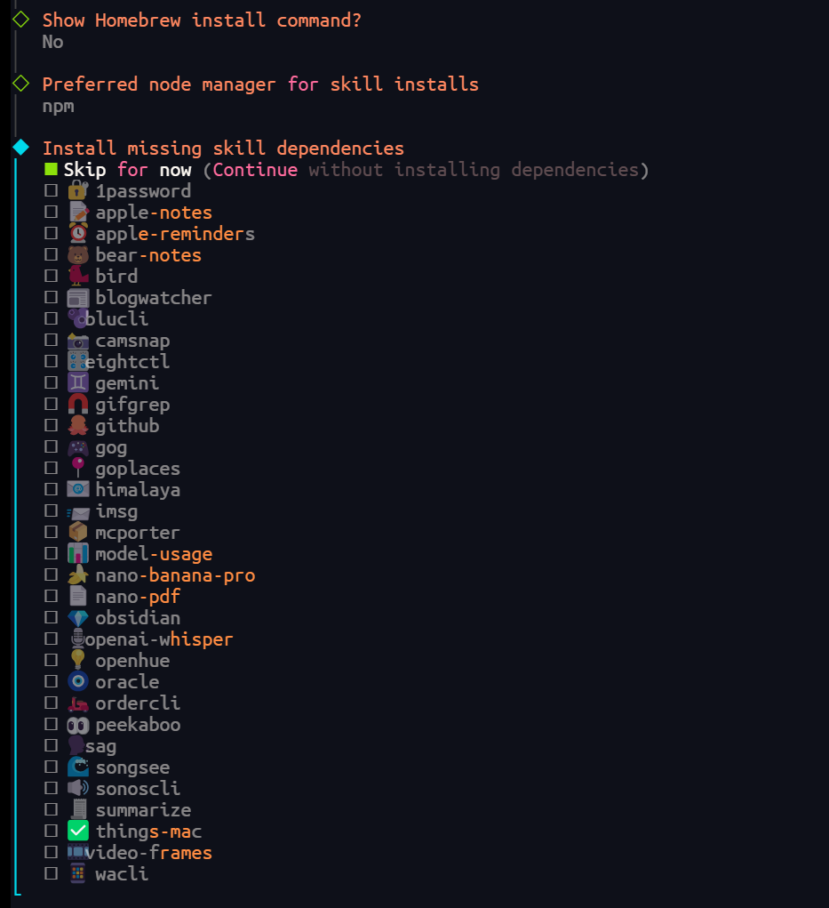Viewport: 829px width, 908px height.
Task: Click the things-mac green checkmark icon
Action: [x=78, y=831]
